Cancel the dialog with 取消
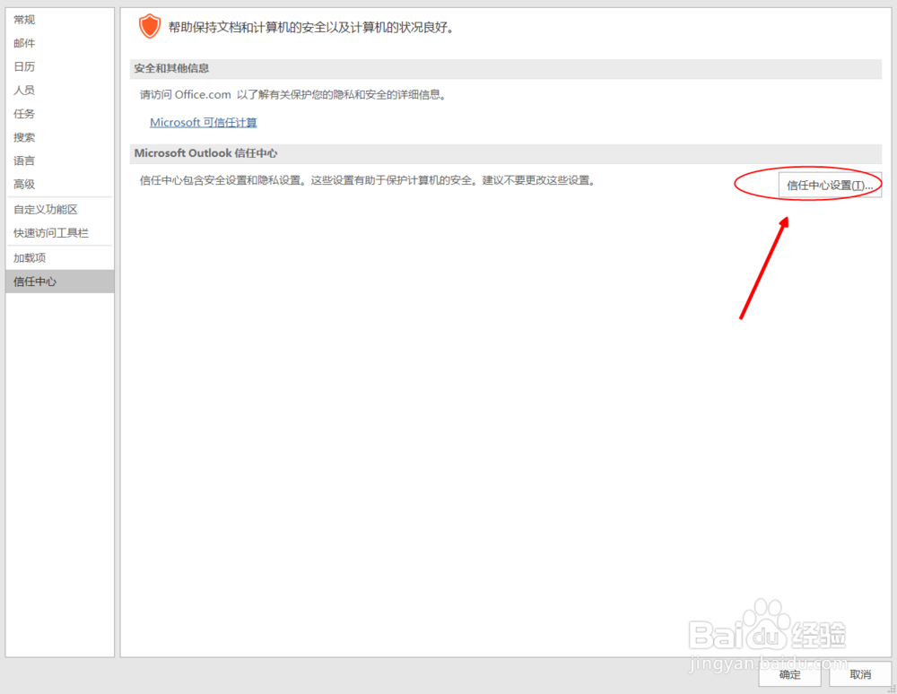This screenshot has height=694, width=897. pos(860,674)
